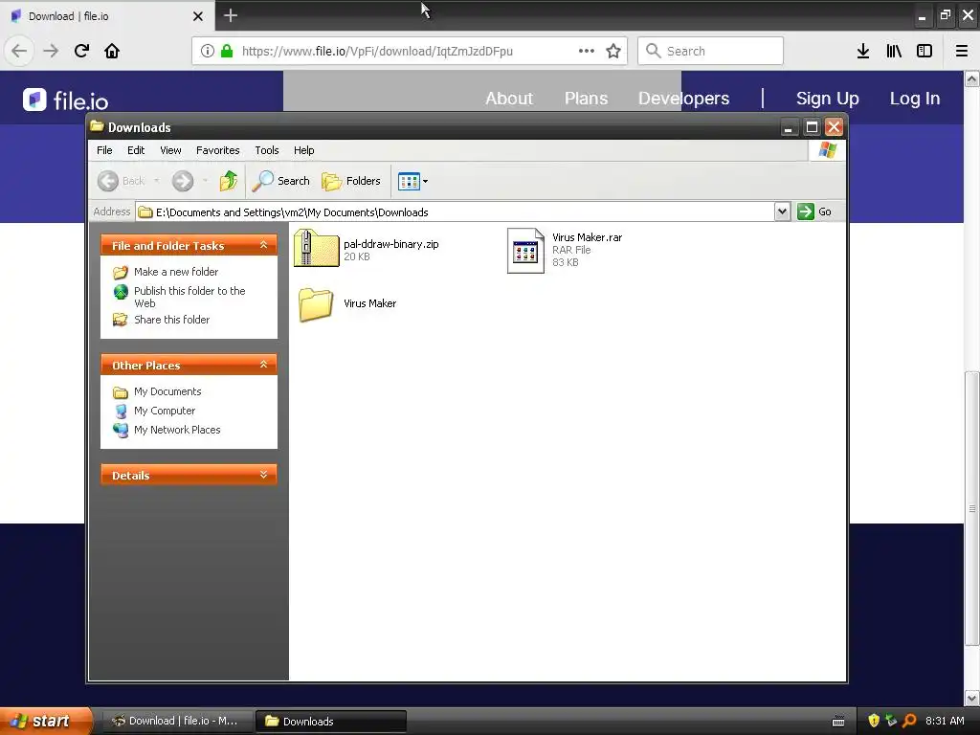980x735 pixels.
Task: Open Explorer View menu
Action: [170, 150]
